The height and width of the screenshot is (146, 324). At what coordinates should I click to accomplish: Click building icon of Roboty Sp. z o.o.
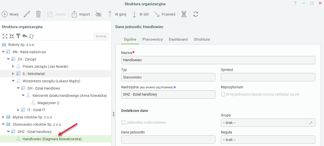(4, 45)
